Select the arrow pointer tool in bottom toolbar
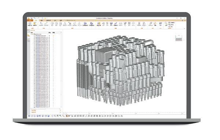220x140 pixels. click(67, 116)
